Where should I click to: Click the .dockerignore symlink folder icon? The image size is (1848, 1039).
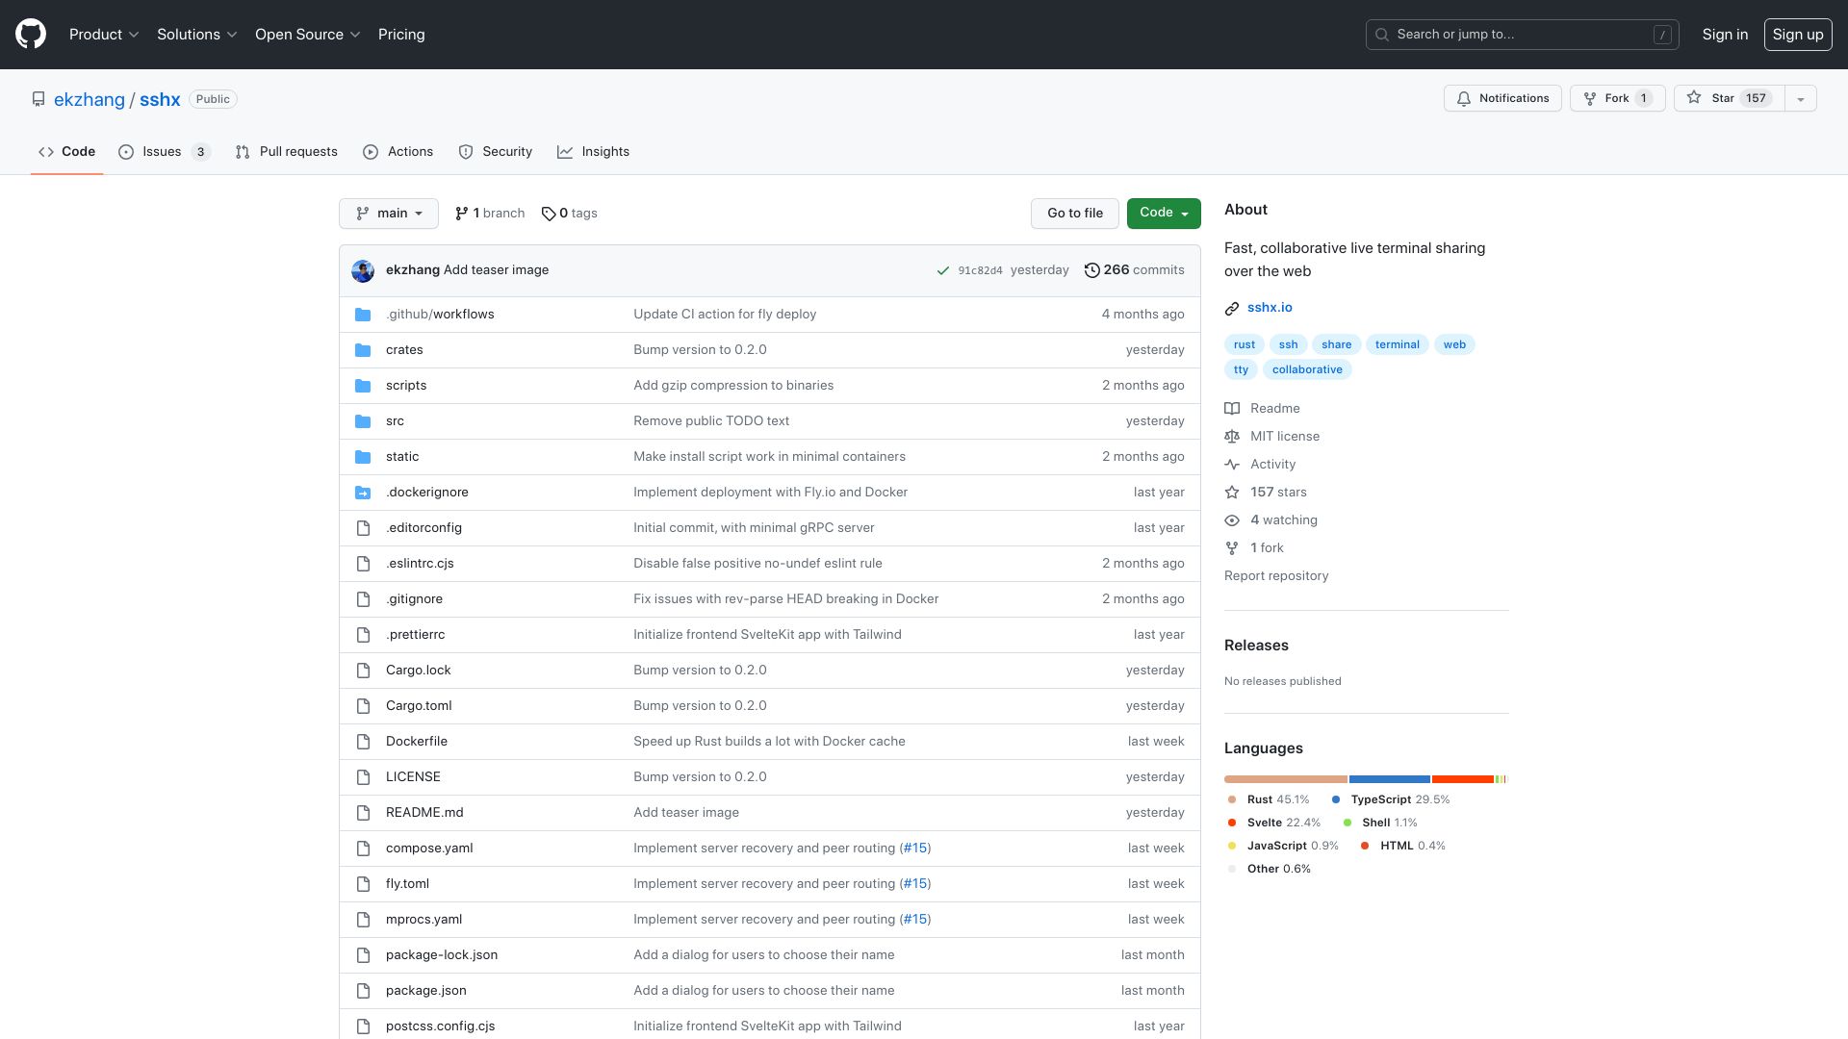(x=363, y=493)
